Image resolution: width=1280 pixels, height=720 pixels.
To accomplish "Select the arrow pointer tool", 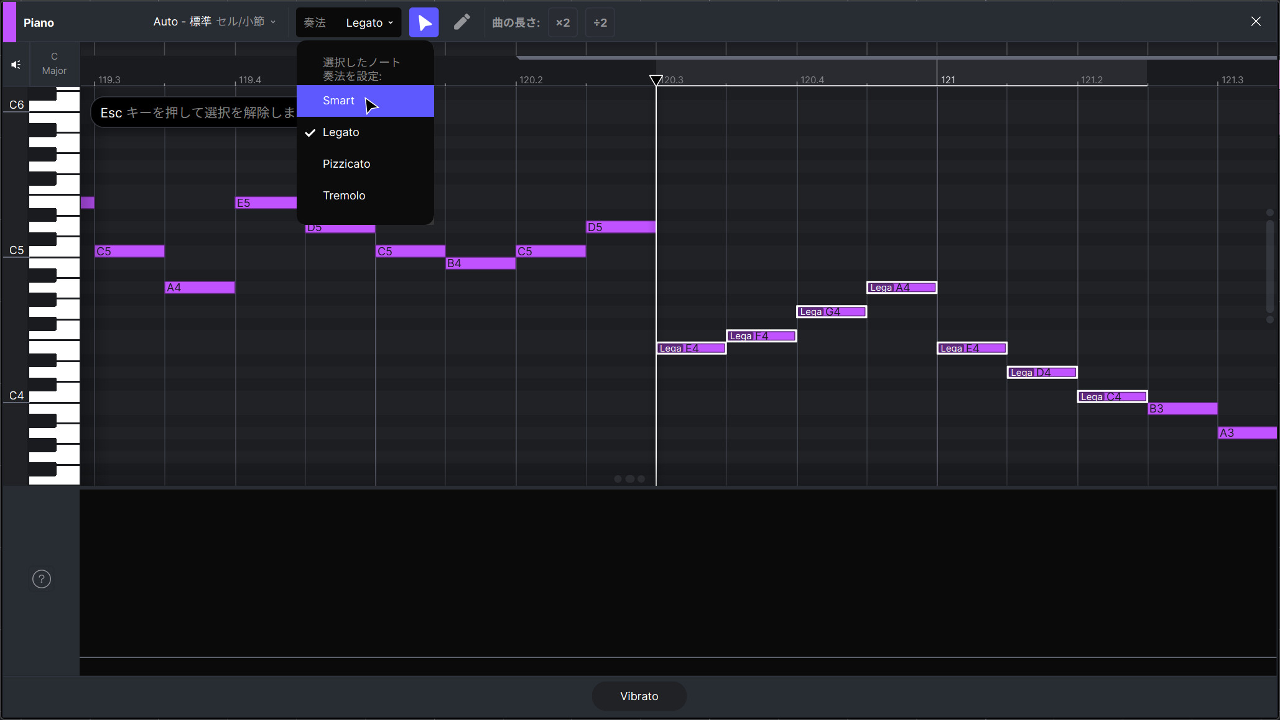I will coord(424,23).
